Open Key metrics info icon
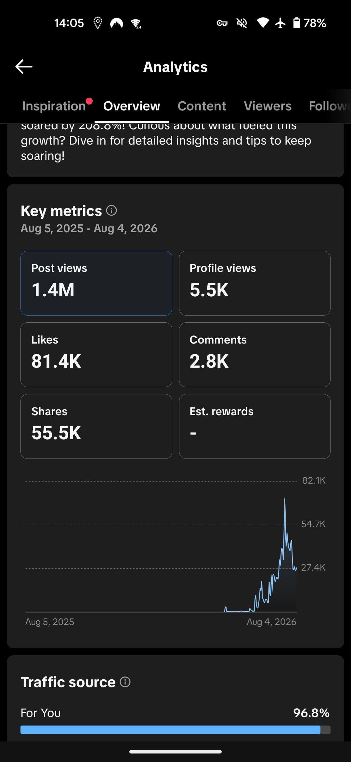This screenshot has width=351, height=762. 111,211
